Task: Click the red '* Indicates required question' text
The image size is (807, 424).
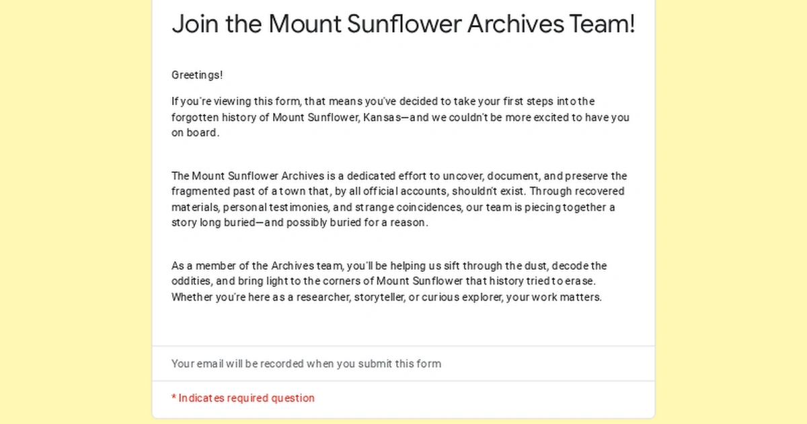Action: point(243,398)
